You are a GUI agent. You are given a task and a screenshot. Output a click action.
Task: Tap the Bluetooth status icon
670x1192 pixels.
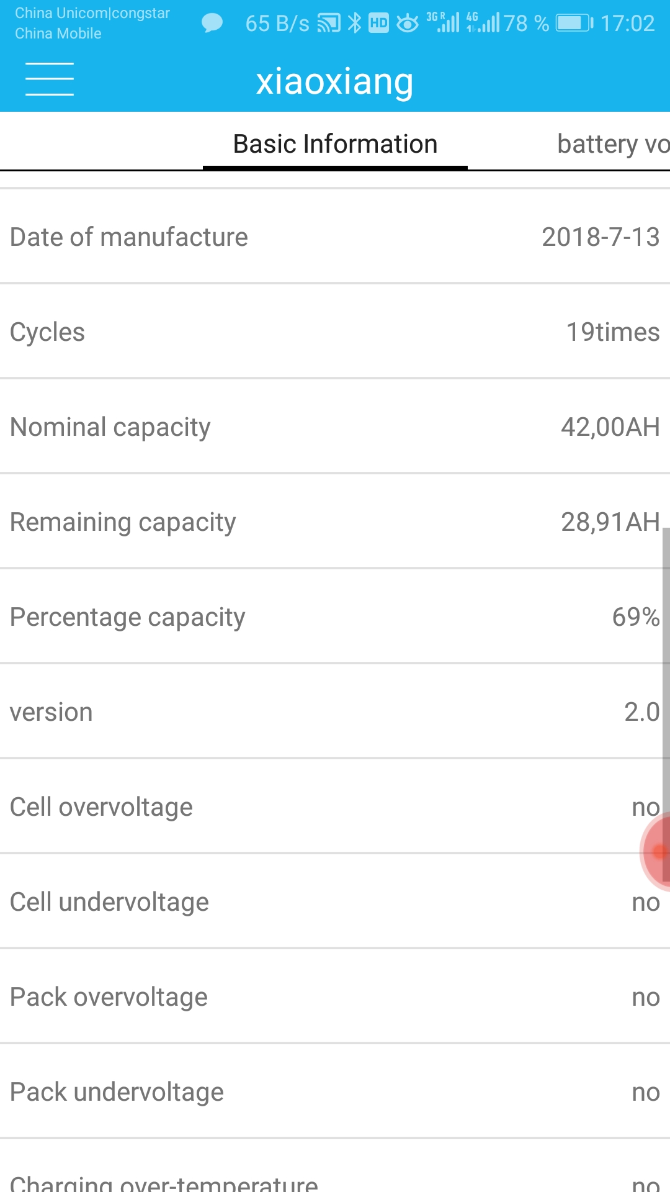coord(354,24)
